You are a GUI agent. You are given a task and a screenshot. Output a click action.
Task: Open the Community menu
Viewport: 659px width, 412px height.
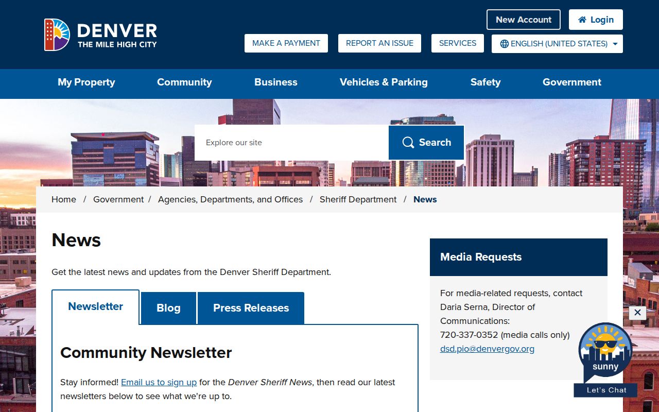pos(184,82)
